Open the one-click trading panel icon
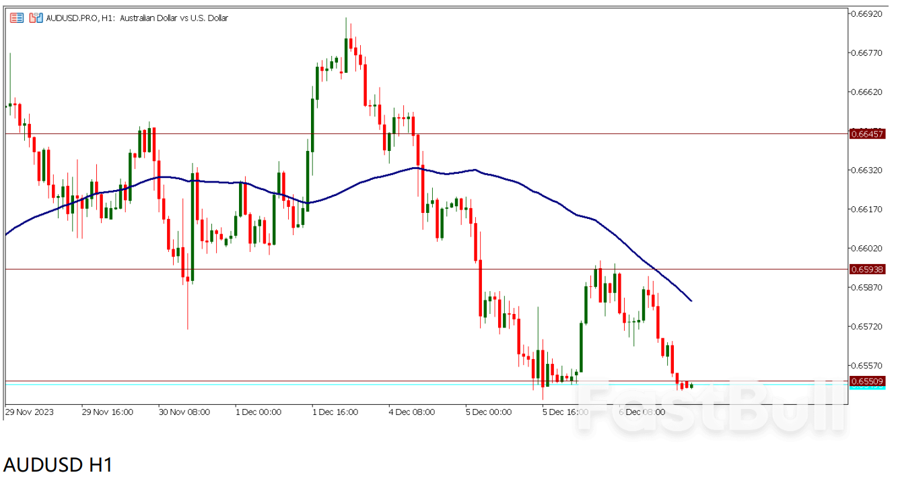 (x=17, y=18)
